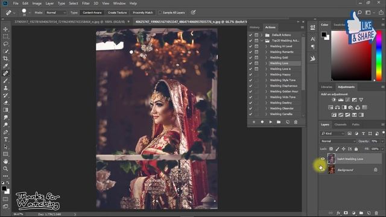Viewport: 386px width, 217px height.
Task: Click the Create new set folder icon in Actions
Action: [x=279, y=122]
